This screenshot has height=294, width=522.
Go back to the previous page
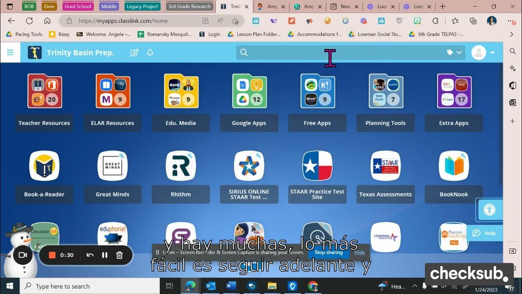pyautogui.click(x=11, y=21)
